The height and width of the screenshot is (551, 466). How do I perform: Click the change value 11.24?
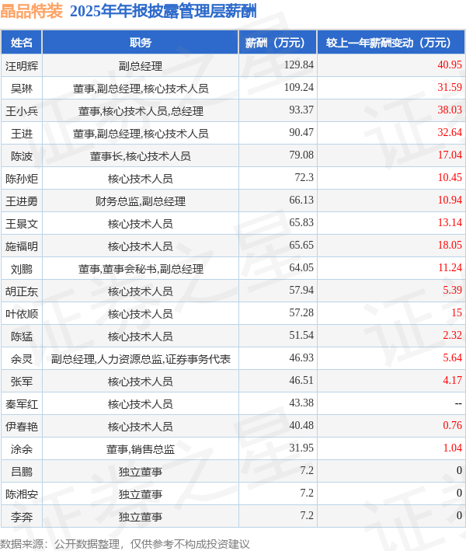450,267
